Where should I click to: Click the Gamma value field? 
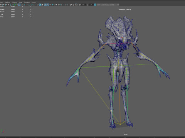(91, 5)
